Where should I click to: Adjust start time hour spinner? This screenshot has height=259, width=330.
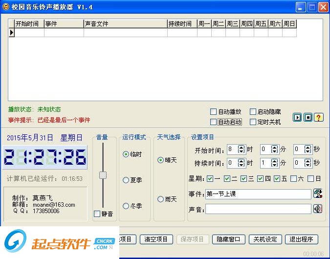[x=241, y=150]
